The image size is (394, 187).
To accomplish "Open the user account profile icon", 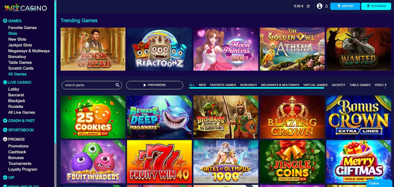I will tap(319, 6).
